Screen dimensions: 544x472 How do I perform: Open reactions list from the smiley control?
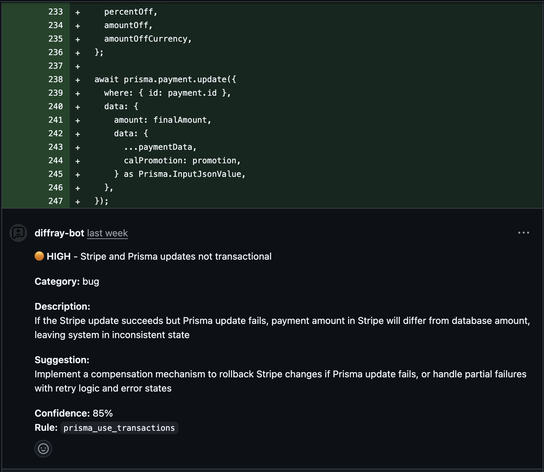(x=43, y=449)
